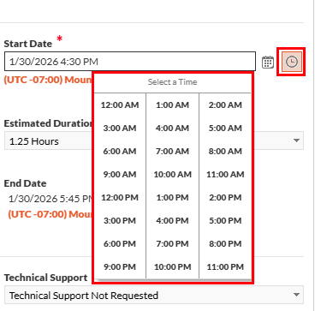Pick 3:00 AM in time picker
The image size is (315, 311).
[x=120, y=129]
